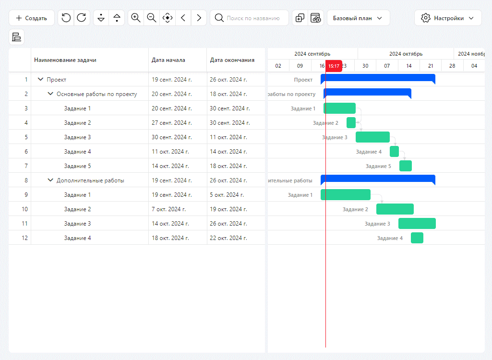Expand all tasks icon
This screenshot has width=492, height=360.
(x=101, y=18)
